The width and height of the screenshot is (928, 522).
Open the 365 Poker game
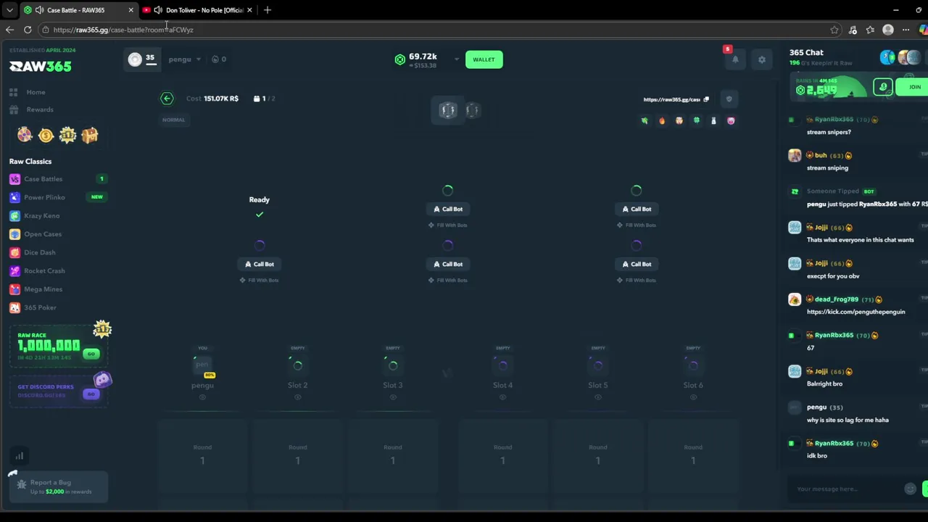tap(41, 307)
